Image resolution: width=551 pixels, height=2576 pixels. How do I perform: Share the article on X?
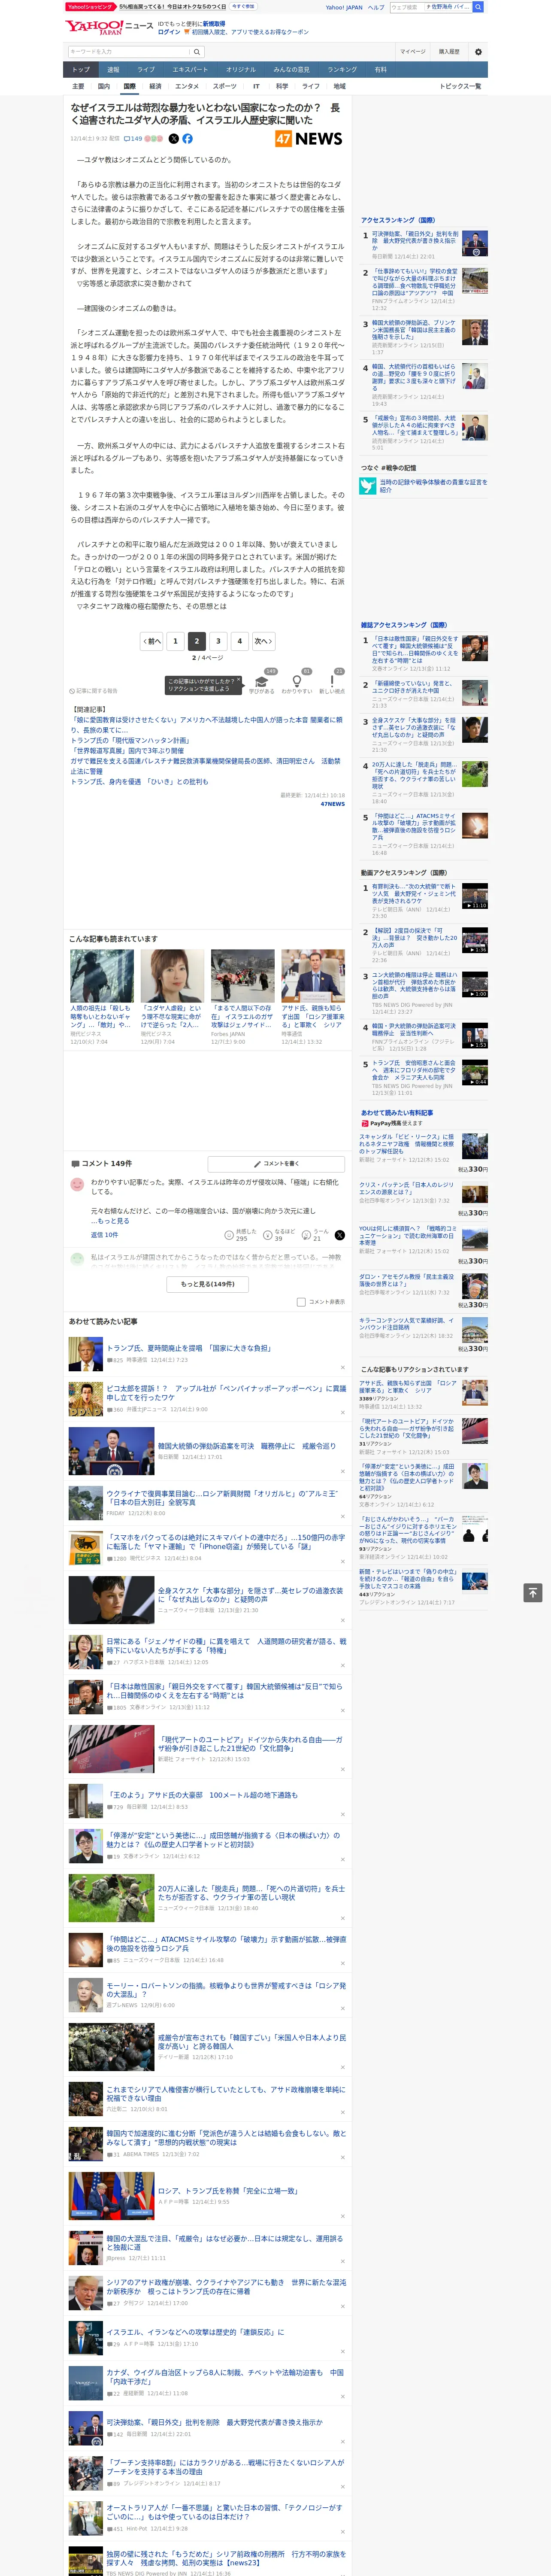click(x=174, y=139)
